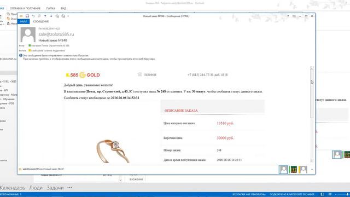Viewport: 350px width, 197px height.
Task: Click the order date 2016-06-06 14:22:31
Action: tap(229, 160)
